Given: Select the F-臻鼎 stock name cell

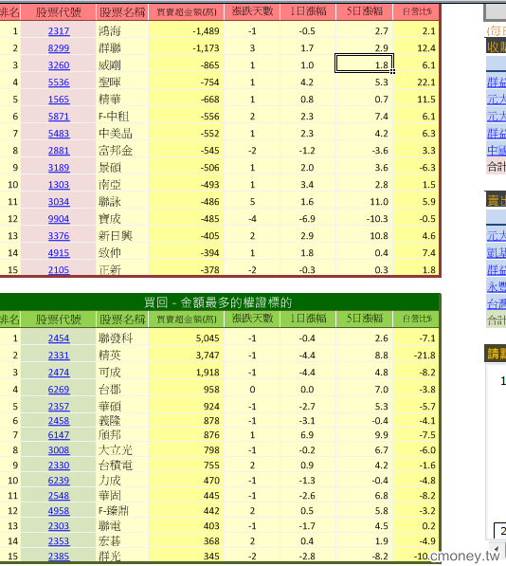Looking at the screenshot, I should click(x=122, y=511).
